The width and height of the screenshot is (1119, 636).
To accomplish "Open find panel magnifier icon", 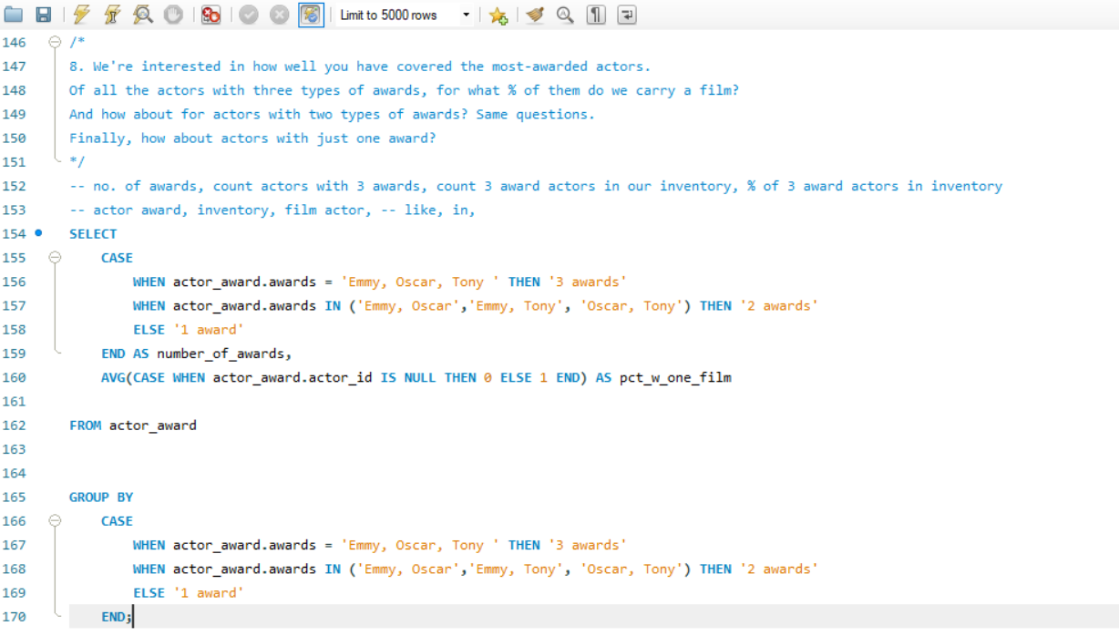I will [565, 15].
